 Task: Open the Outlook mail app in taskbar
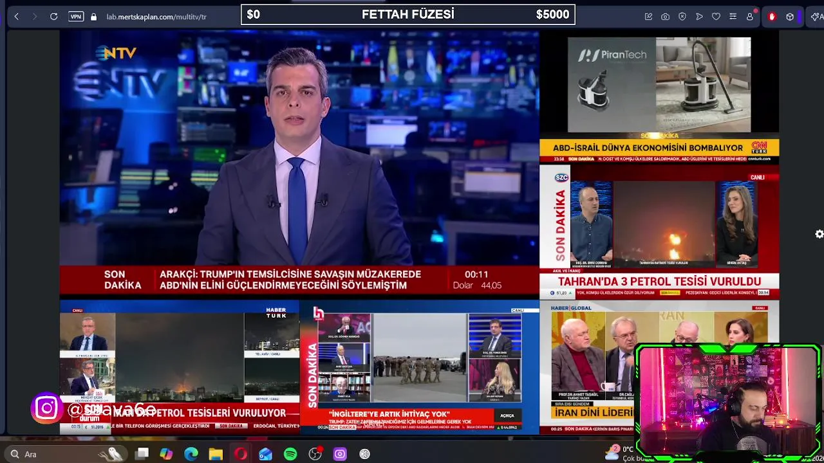pyautogui.click(x=265, y=454)
